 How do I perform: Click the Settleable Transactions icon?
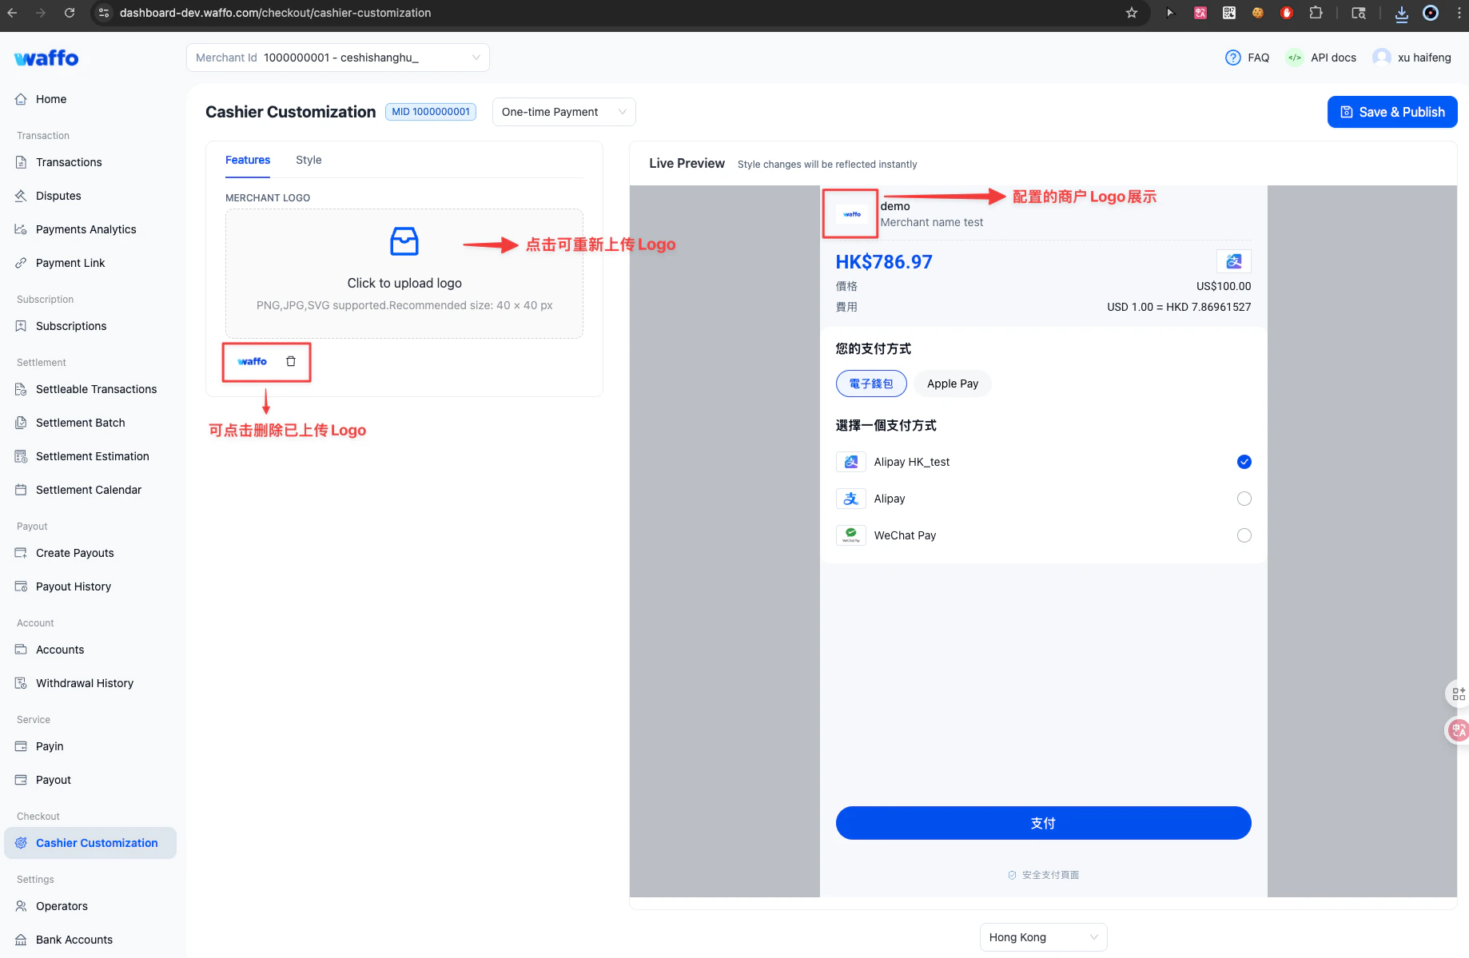(x=21, y=389)
